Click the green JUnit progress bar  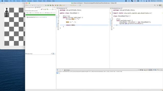coord(40,15)
